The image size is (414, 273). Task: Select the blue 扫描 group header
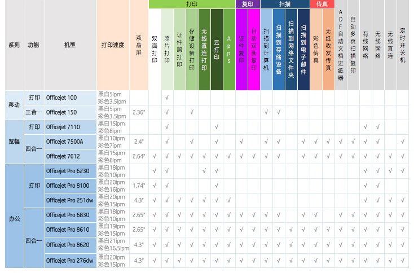pyautogui.click(x=285, y=4)
